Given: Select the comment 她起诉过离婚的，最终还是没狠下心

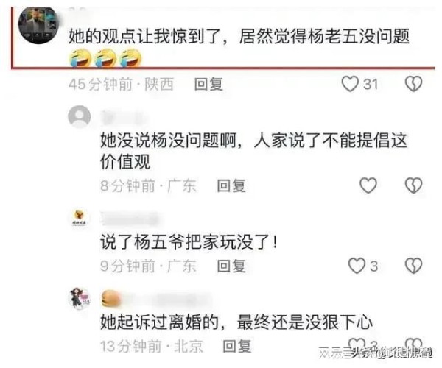Looking at the screenshot, I should (236, 322).
